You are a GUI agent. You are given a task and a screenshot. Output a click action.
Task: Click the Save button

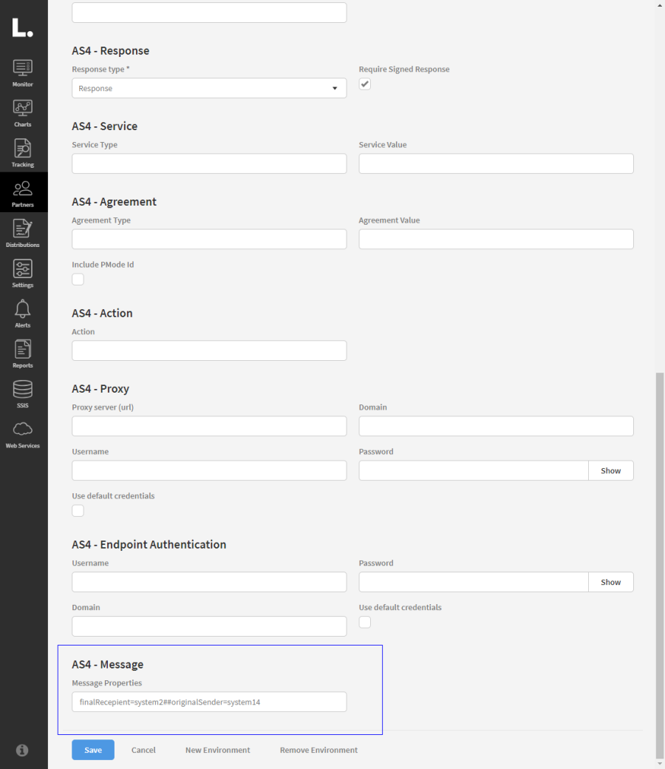(93, 750)
